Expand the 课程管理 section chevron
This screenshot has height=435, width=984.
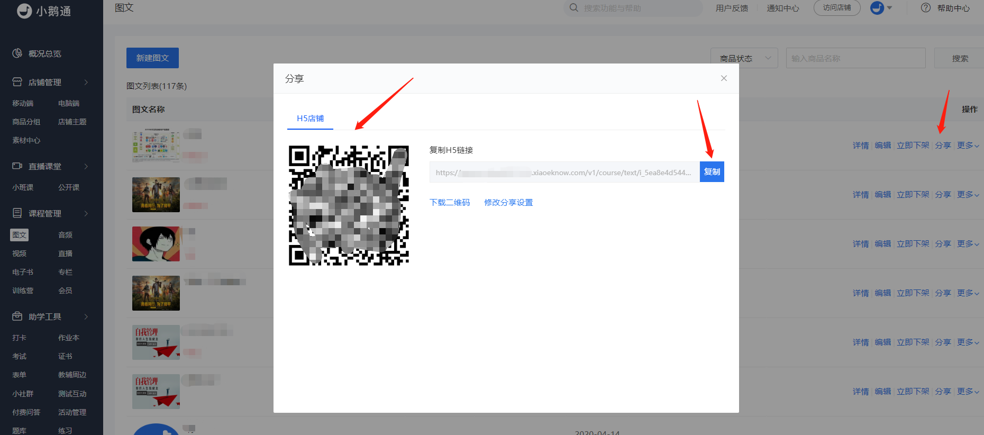coord(86,213)
